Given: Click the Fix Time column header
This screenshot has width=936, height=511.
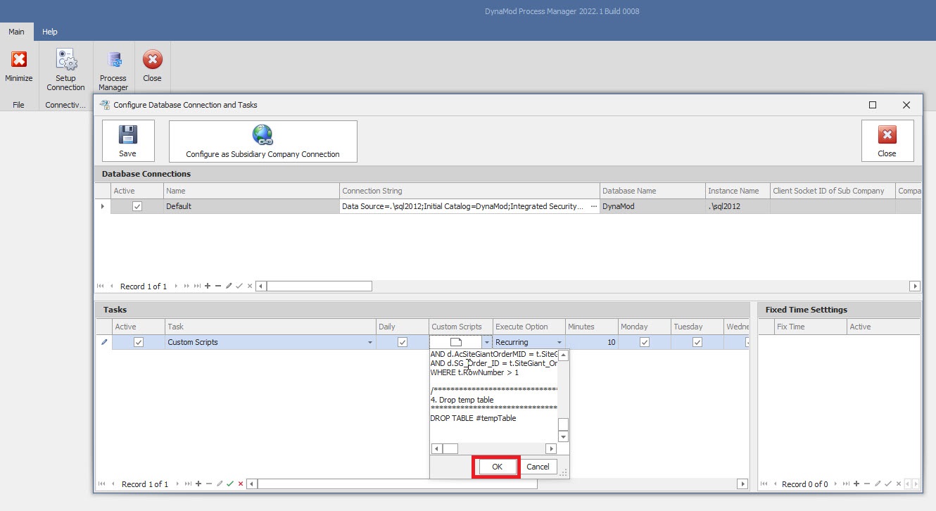Looking at the screenshot, I should click(x=809, y=327).
